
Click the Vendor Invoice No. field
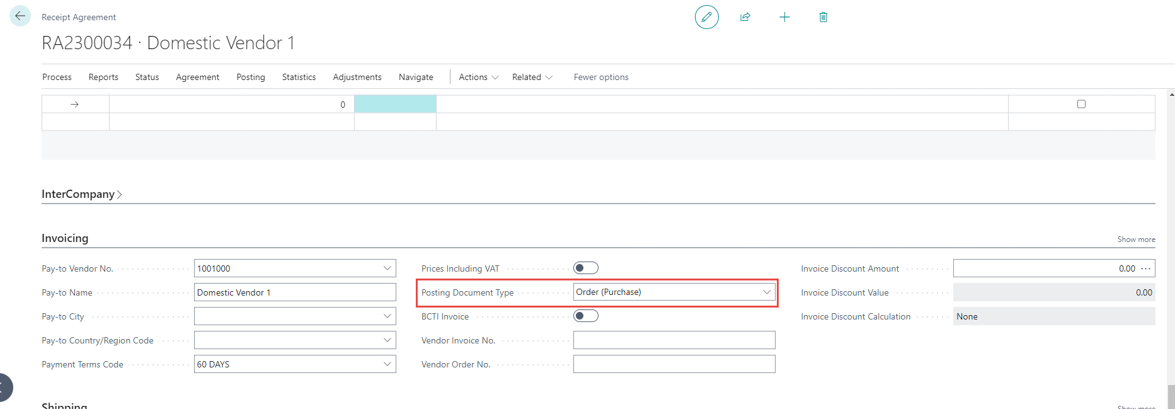(x=673, y=340)
